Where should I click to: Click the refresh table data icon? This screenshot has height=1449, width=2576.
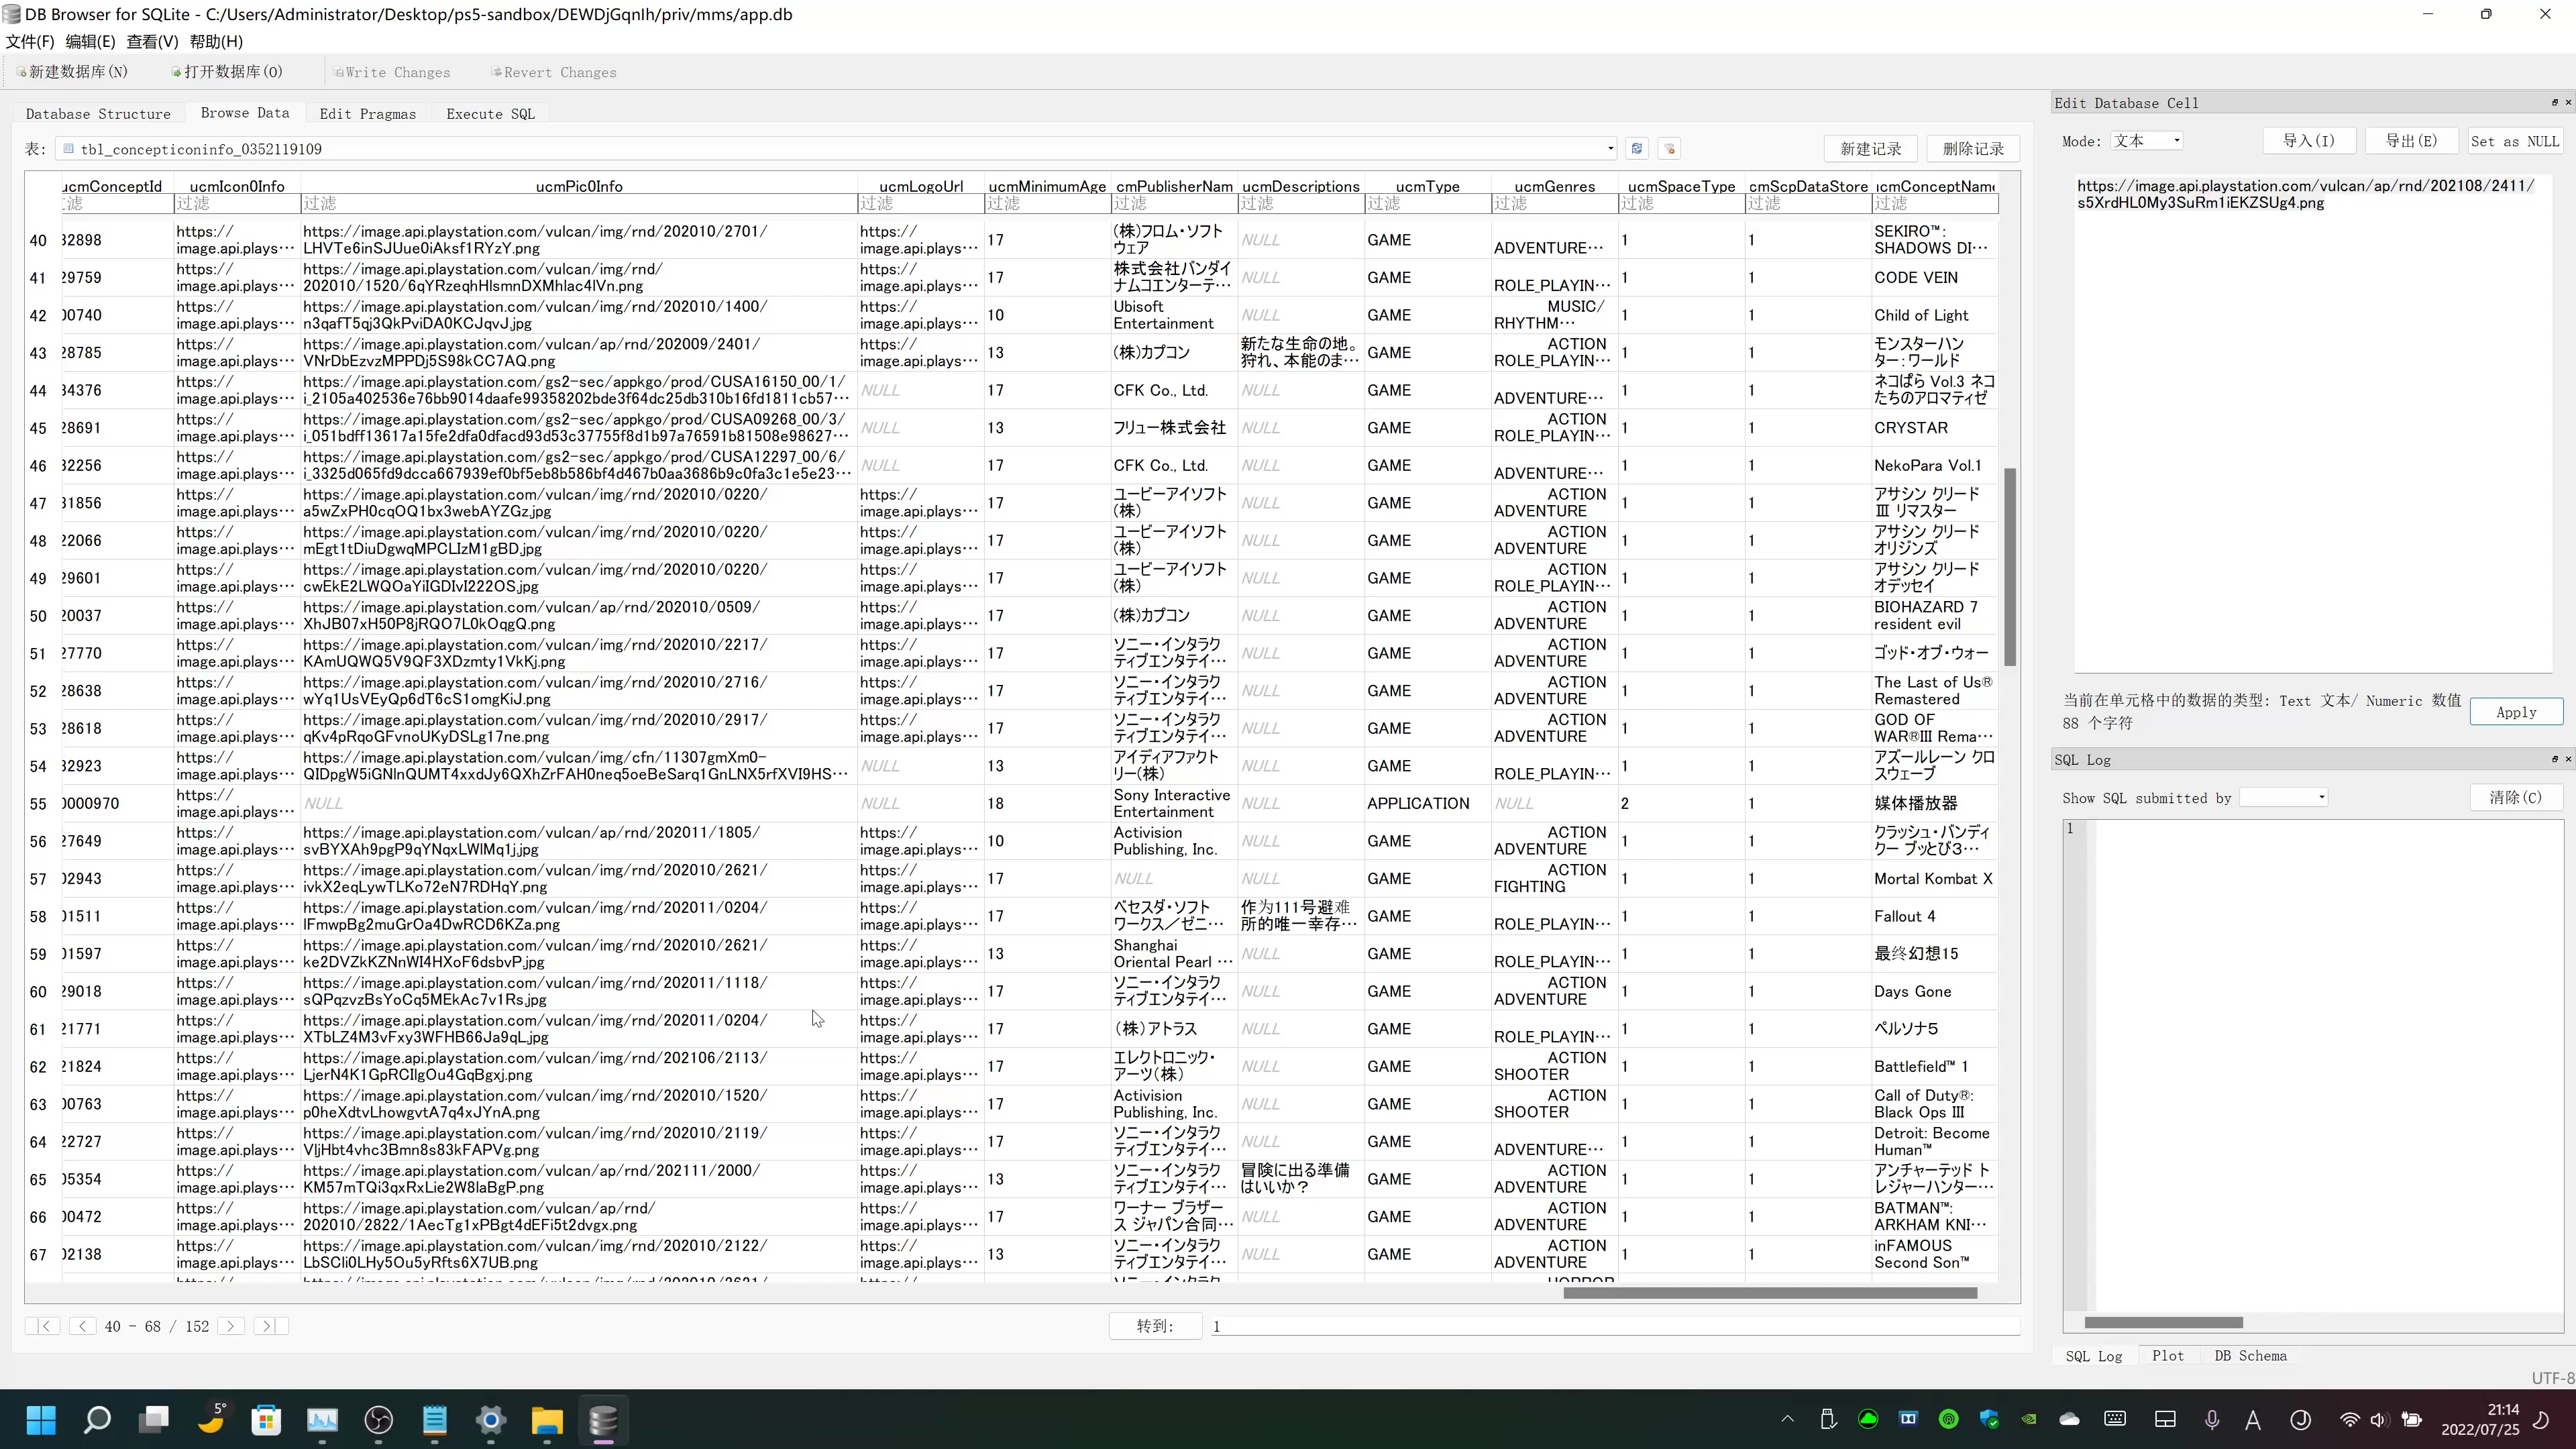pos(1637,149)
